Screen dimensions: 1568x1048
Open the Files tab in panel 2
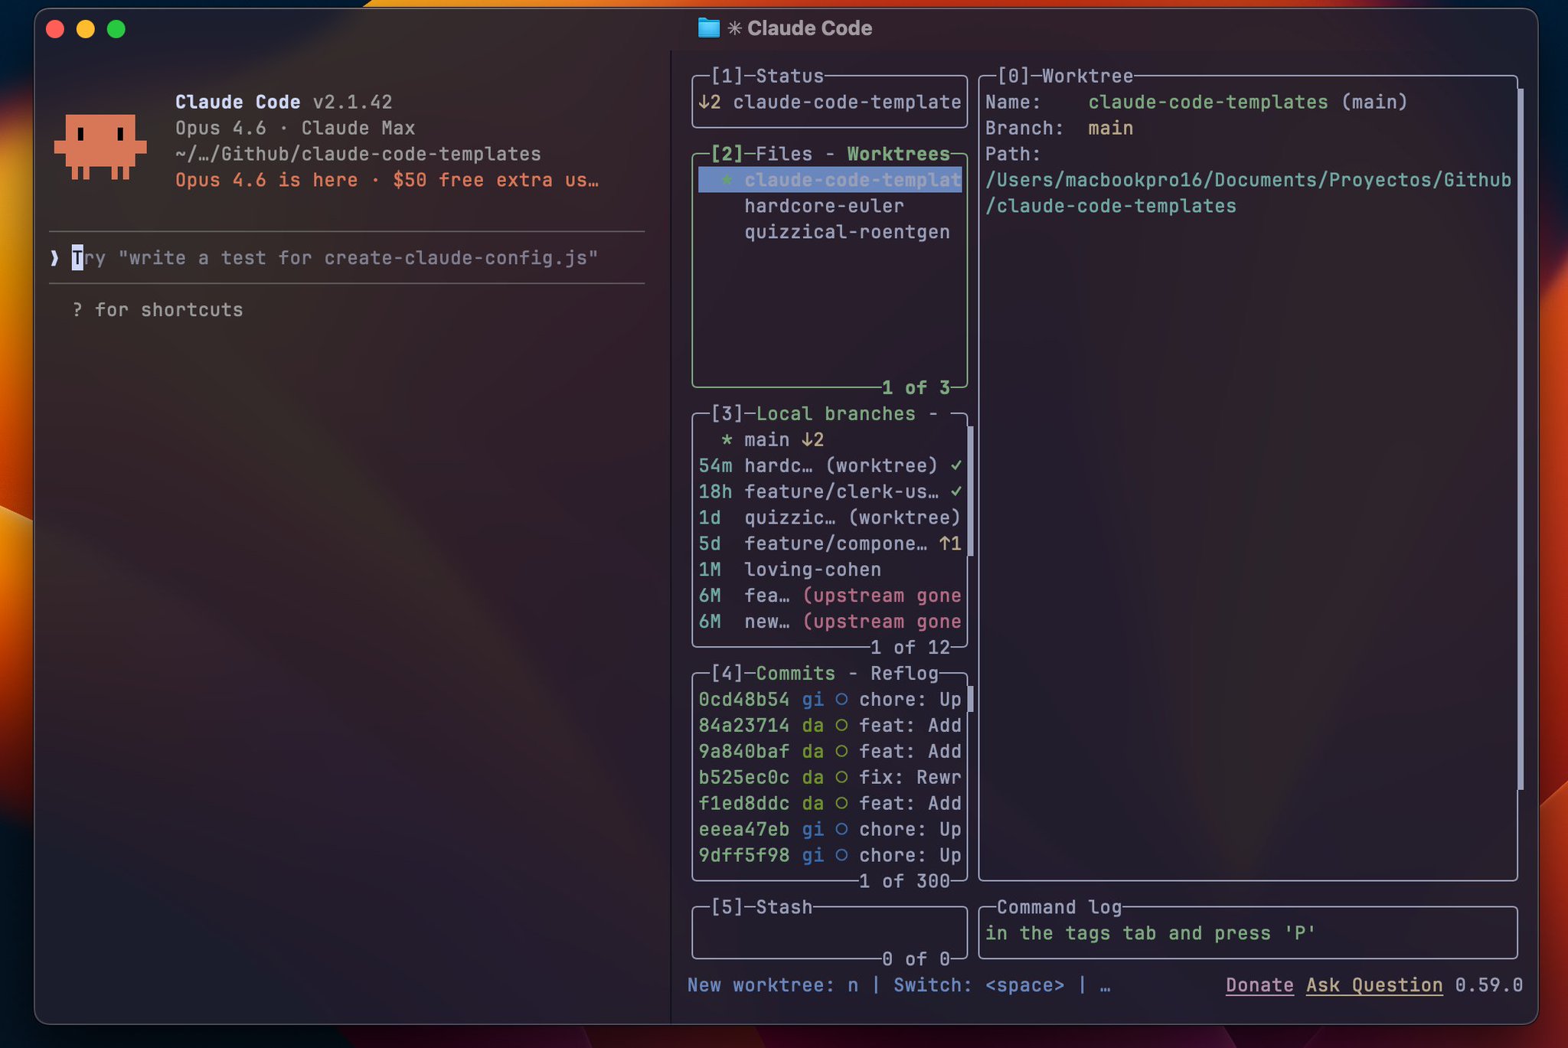pyautogui.click(x=784, y=154)
